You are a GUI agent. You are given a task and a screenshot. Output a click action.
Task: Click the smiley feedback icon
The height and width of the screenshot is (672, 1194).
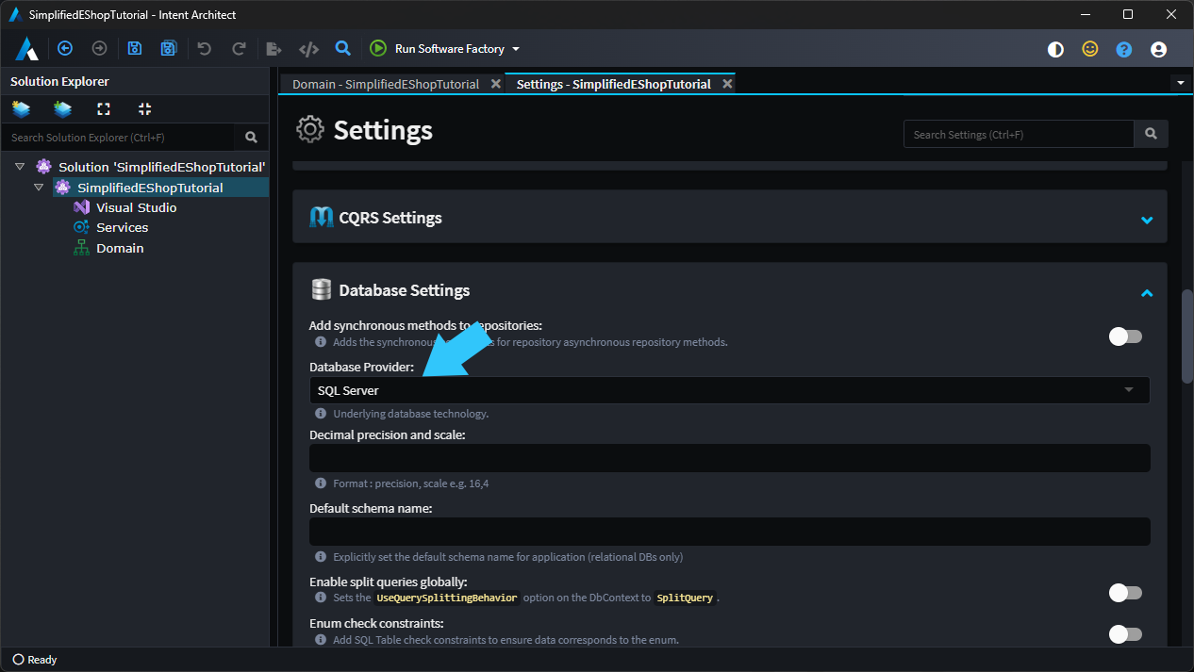coord(1090,49)
